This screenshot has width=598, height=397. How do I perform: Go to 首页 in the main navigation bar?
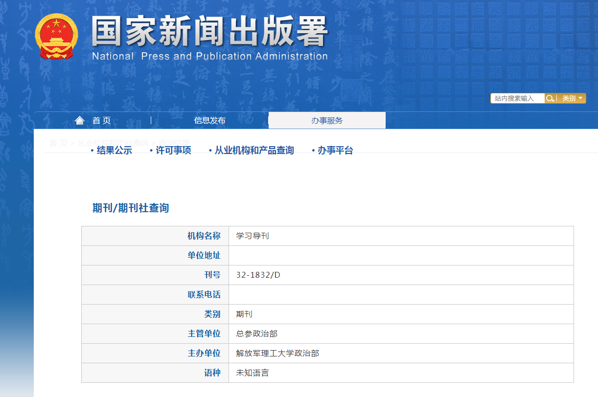(x=102, y=120)
